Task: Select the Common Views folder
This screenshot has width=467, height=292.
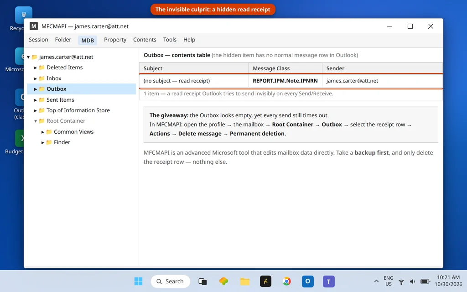Action: click(x=73, y=132)
